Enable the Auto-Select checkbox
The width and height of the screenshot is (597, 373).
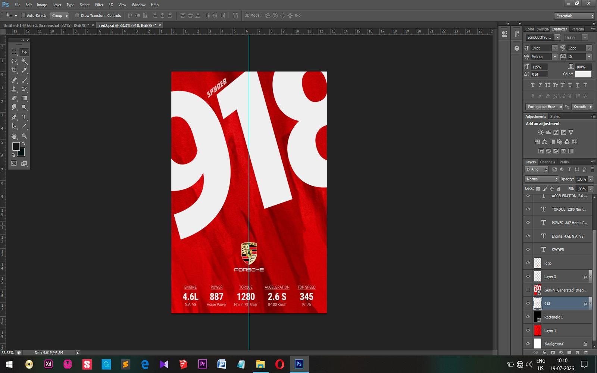pos(23,16)
